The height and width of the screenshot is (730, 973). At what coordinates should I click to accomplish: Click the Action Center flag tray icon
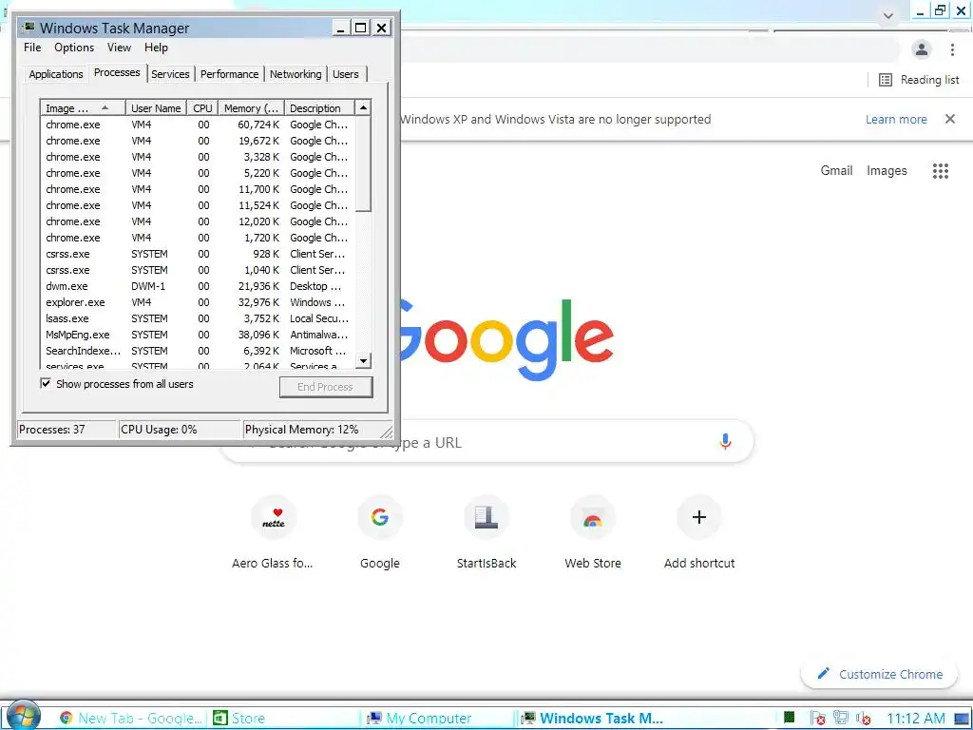point(817,719)
